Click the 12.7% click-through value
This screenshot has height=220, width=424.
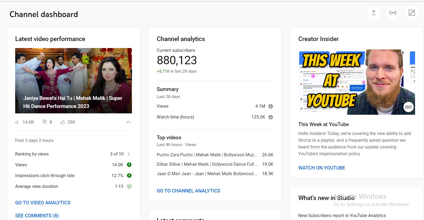pyautogui.click(x=117, y=175)
